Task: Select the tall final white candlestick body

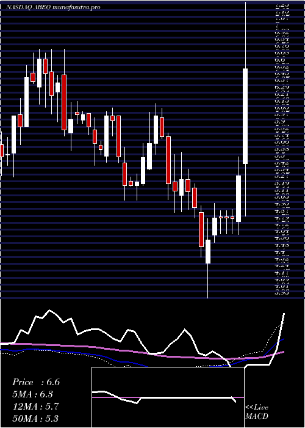Action: pyautogui.click(x=245, y=116)
